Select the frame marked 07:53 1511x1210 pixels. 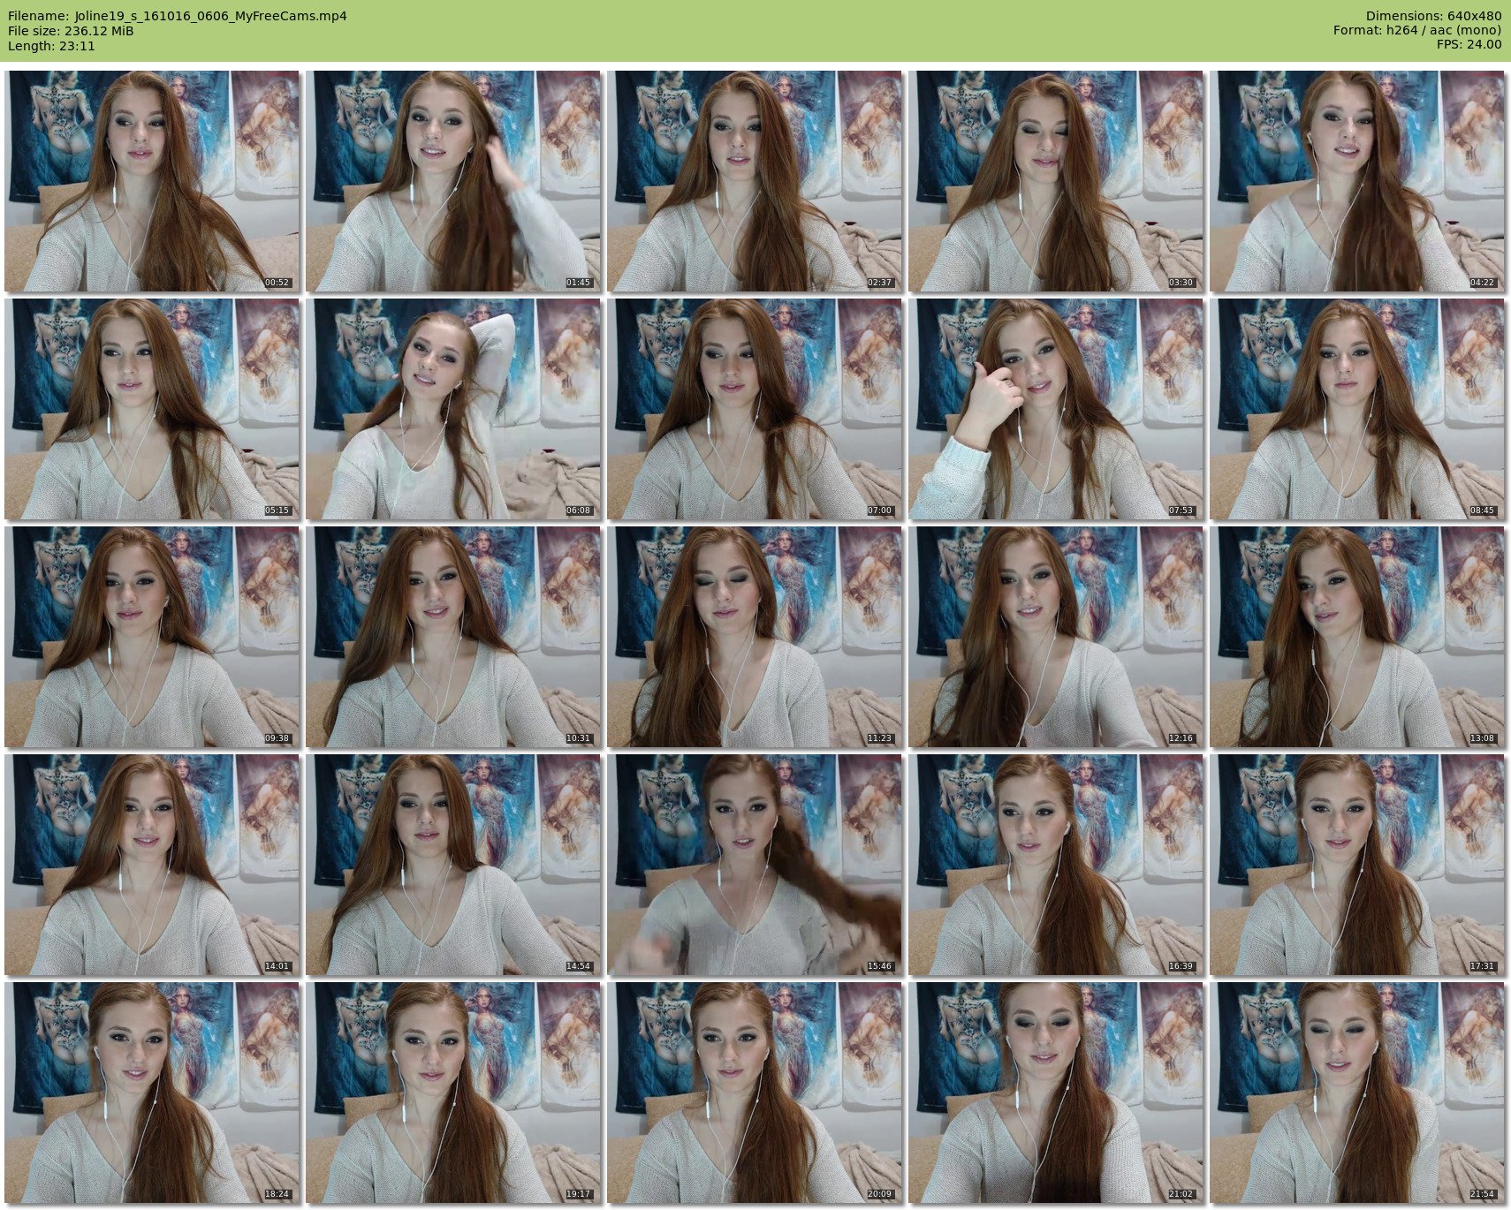1056,409
